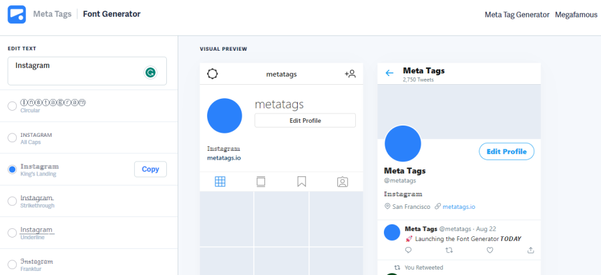Select the Underline font radio button
The image size is (601, 275).
tap(12, 233)
